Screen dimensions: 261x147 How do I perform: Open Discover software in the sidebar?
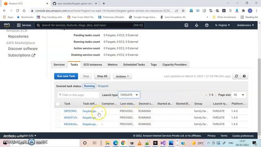[x=23, y=49]
